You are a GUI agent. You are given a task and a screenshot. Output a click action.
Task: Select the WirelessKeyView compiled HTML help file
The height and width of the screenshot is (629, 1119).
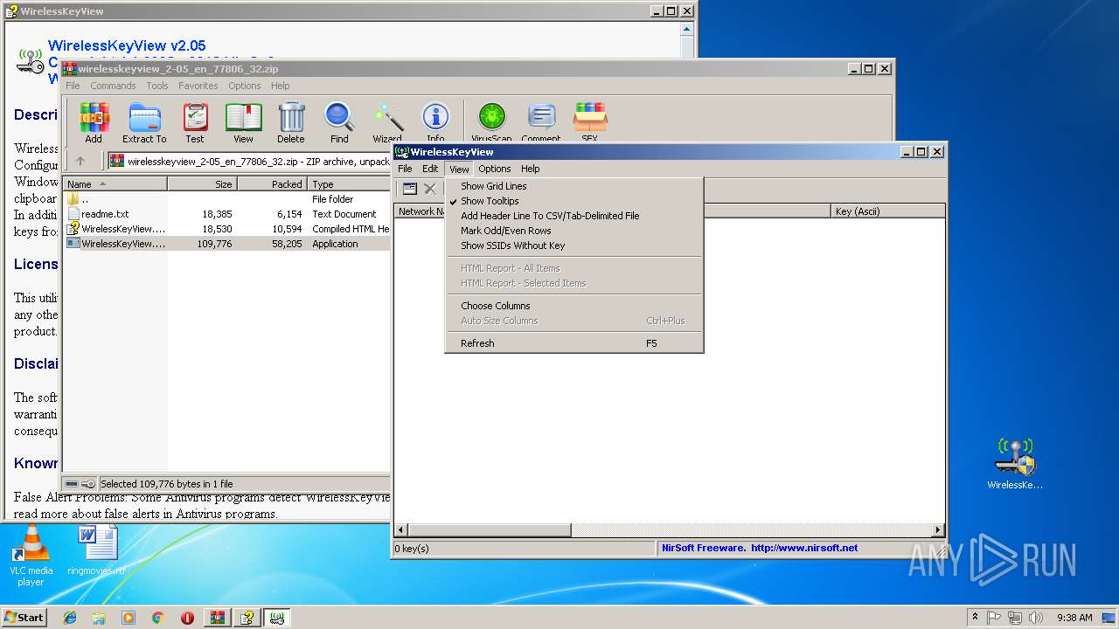pos(226,229)
